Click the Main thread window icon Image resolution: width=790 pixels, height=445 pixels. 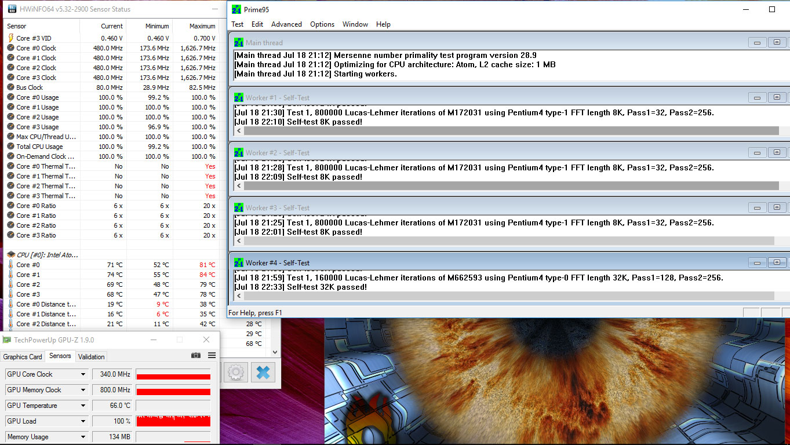point(239,42)
